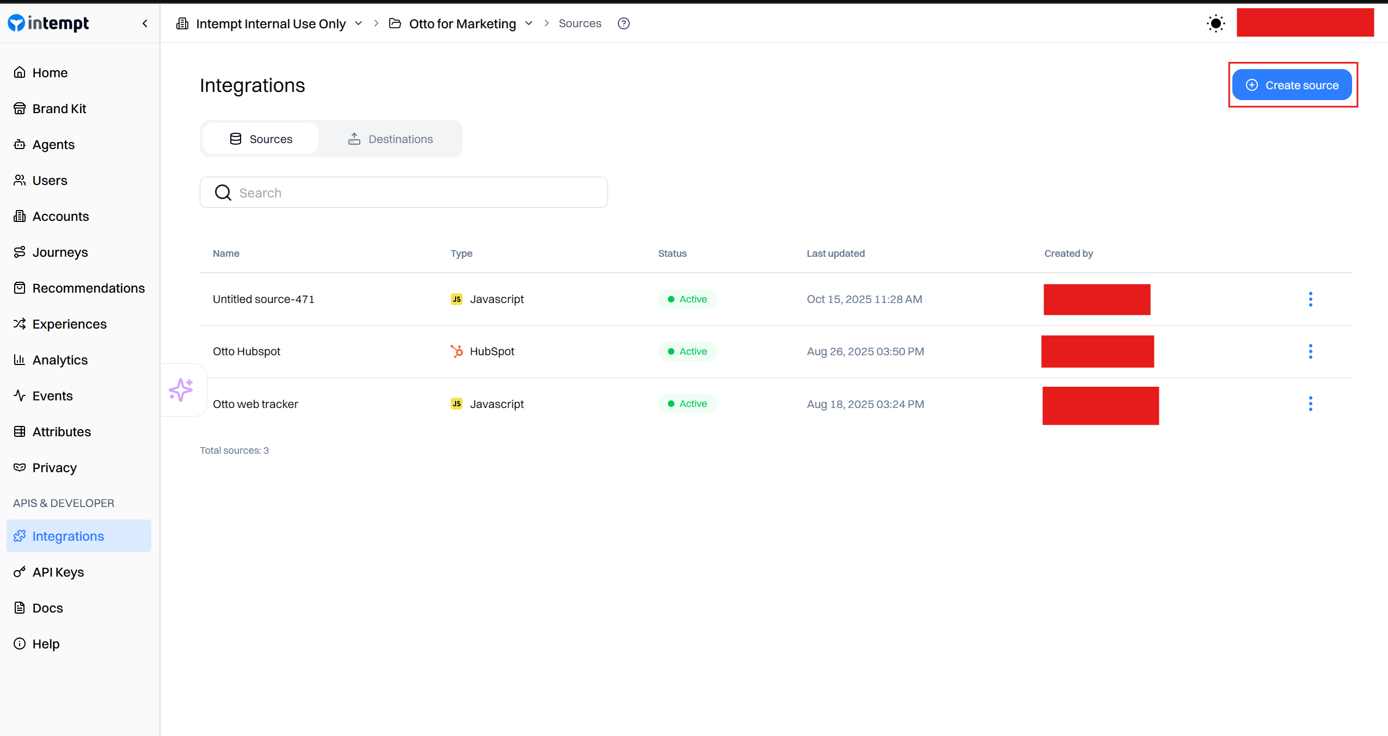
Task: Navigate to Experiences in the sidebar
Action: 69,324
